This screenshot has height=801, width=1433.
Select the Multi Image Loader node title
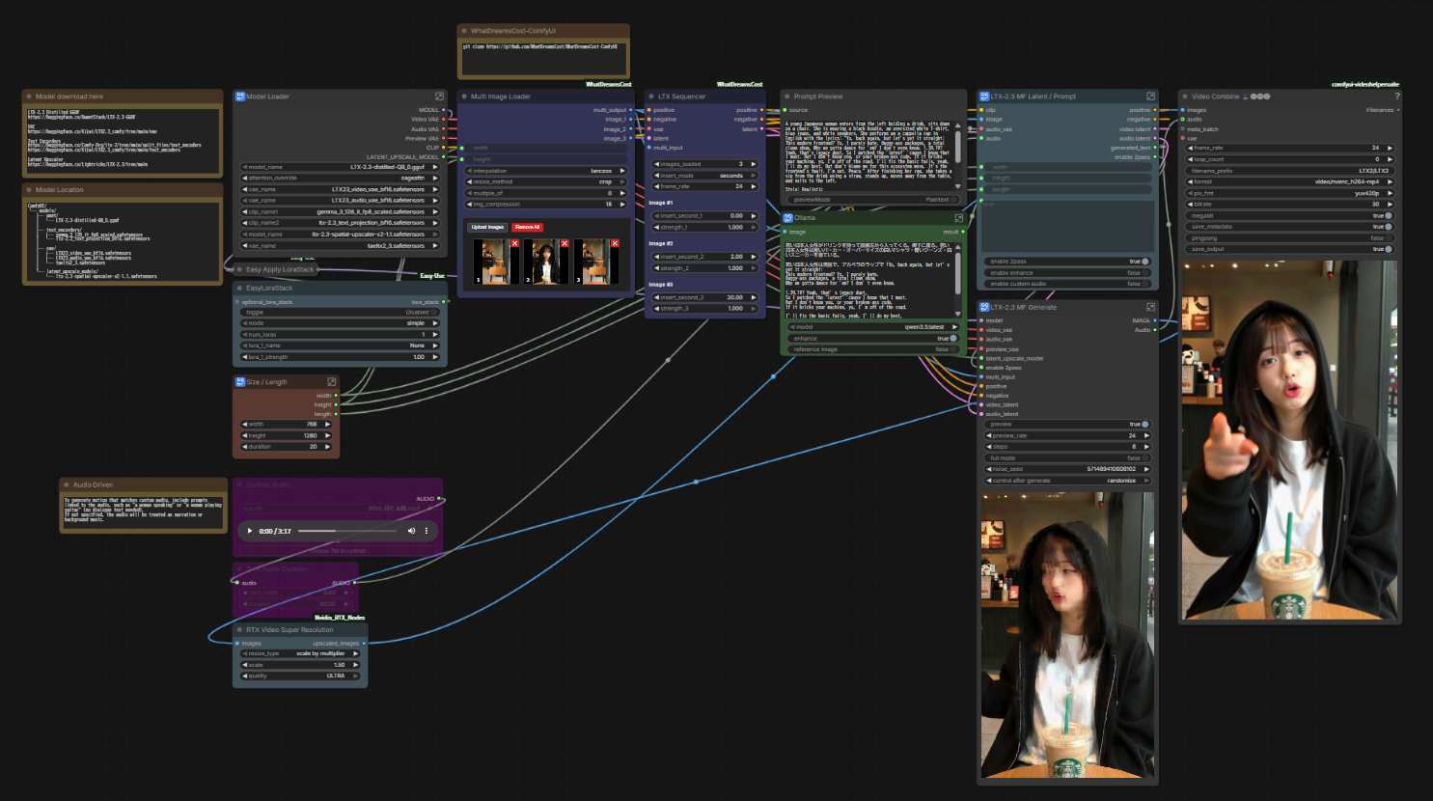click(x=500, y=97)
